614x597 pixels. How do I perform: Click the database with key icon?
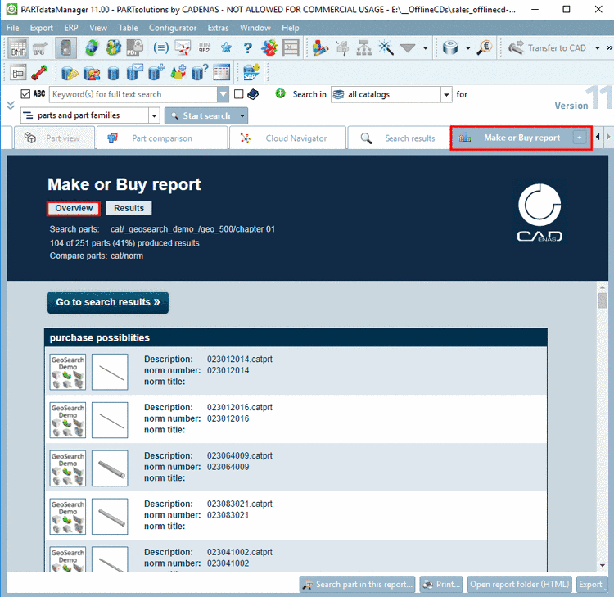point(70,73)
